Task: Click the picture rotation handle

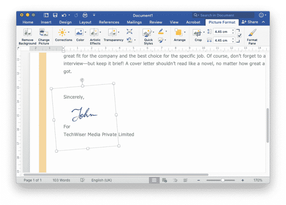Action: pos(82,80)
